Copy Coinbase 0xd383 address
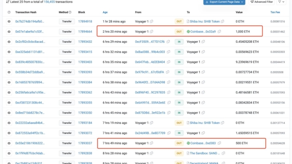 pos(219,143)
